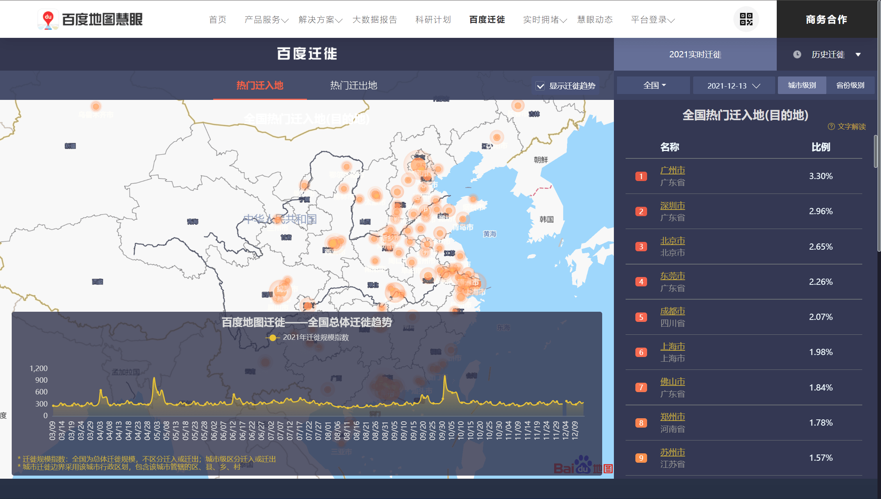Click the 商务合作 button
This screenshot has width=881, height=499.
point(827,19)
